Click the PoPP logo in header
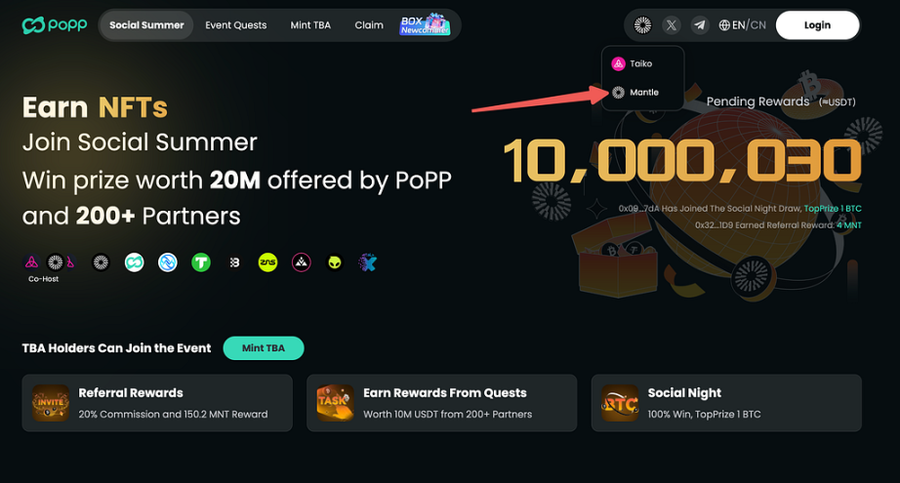Viewport: 900px width, 483px height. (x=55, y=25)
